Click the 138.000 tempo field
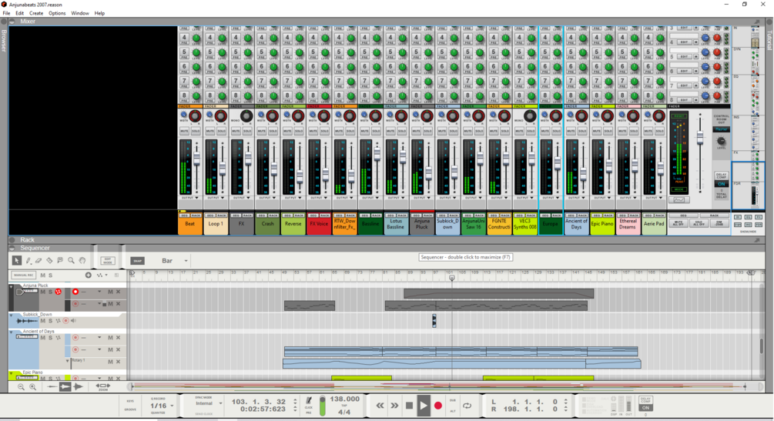Image resolution: width=774 pixels, height=421 pixels. [x=344, y=399]
